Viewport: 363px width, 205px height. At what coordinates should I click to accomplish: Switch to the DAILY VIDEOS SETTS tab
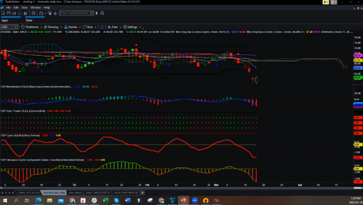(x=96, y=193)
